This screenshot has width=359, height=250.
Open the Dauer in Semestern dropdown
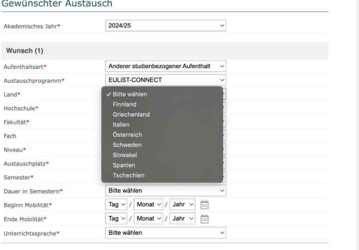(166, 190)
